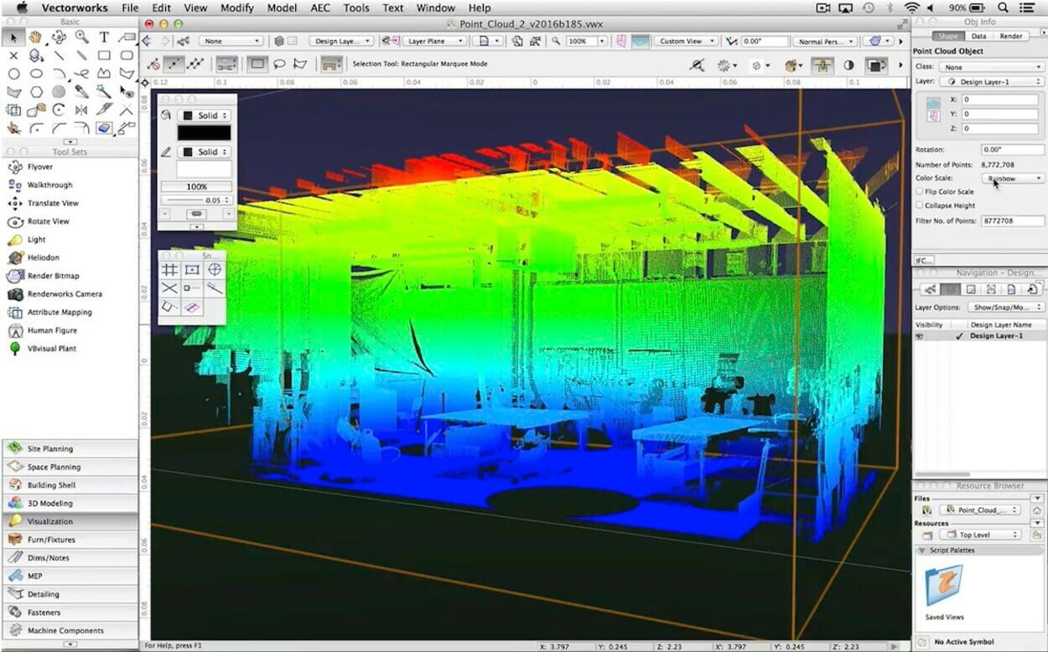Choose the Heliodon tool
Screen dimensions: 1048x652
coord(43,257)
